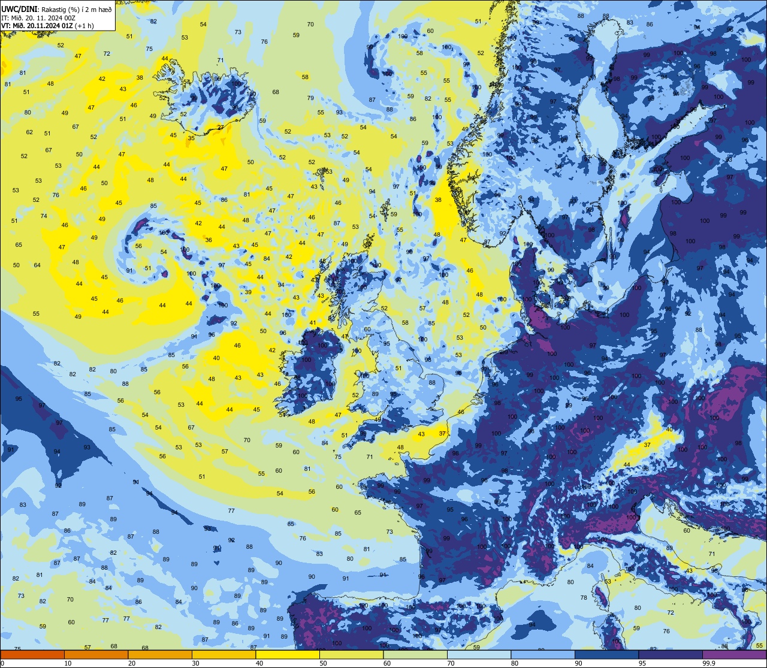This screenshot has width=767, height=668.
Task: Pick the amber 20–30 legend swatch
Action: 160,654
